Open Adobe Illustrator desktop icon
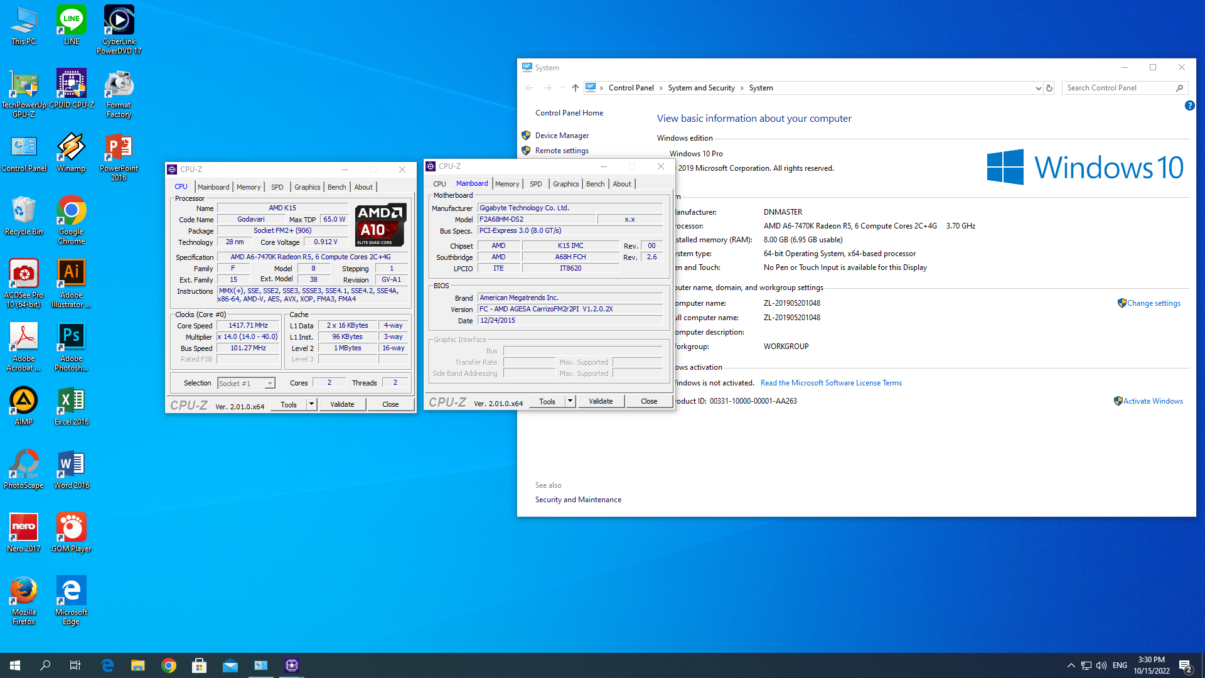1205x678 pixels. [72, 283]
